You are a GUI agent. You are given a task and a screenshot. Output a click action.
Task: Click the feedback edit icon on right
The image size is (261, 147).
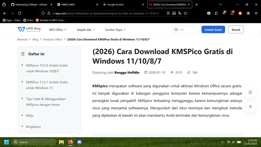tap(250, 92)
